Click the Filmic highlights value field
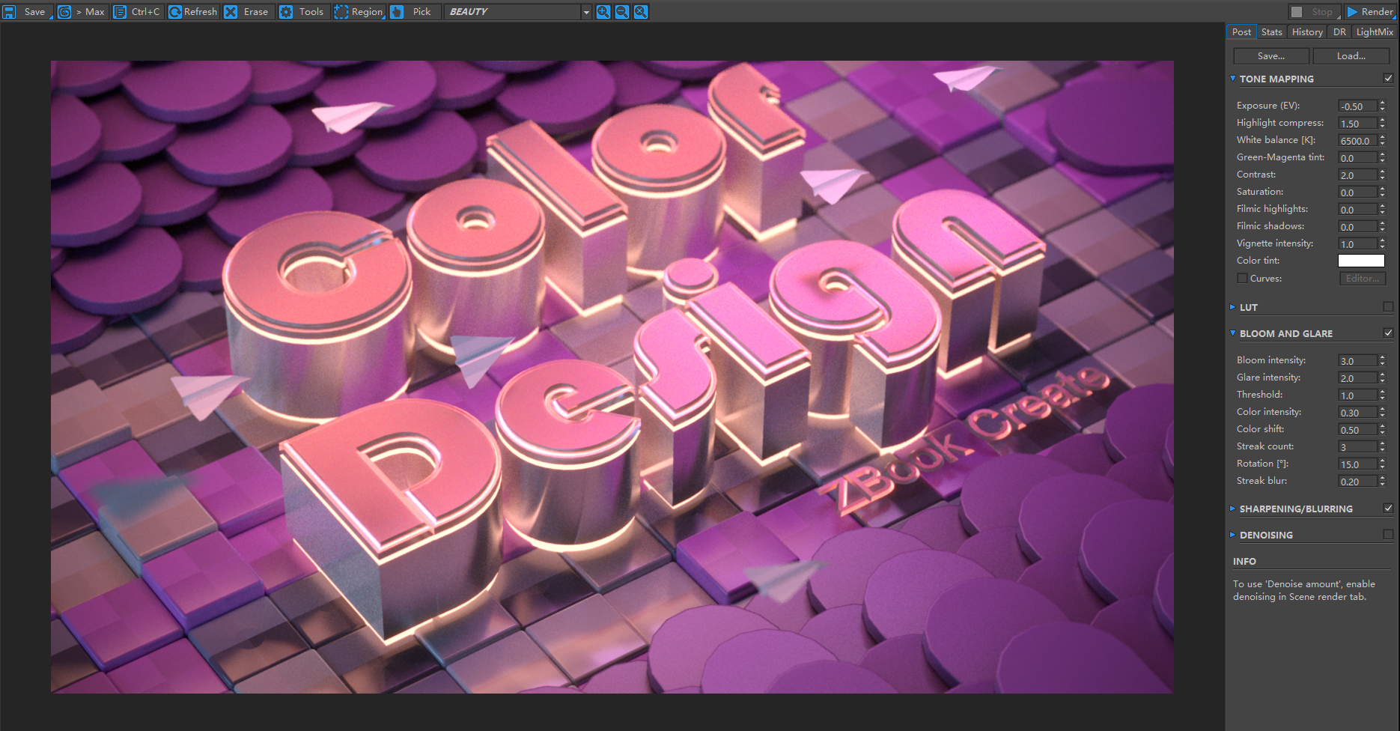Image resolution: width=1400 pixels, height=731 pixels. [1357, 210]
